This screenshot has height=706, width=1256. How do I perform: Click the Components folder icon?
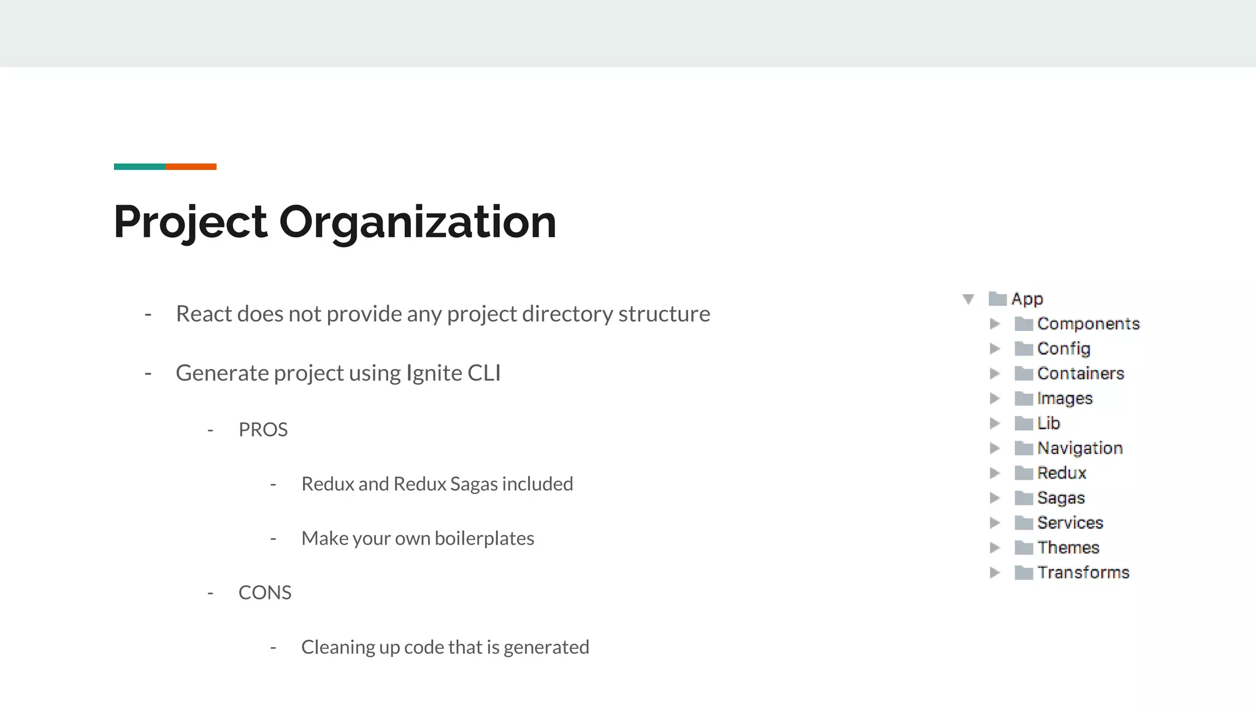point(1024,324)
